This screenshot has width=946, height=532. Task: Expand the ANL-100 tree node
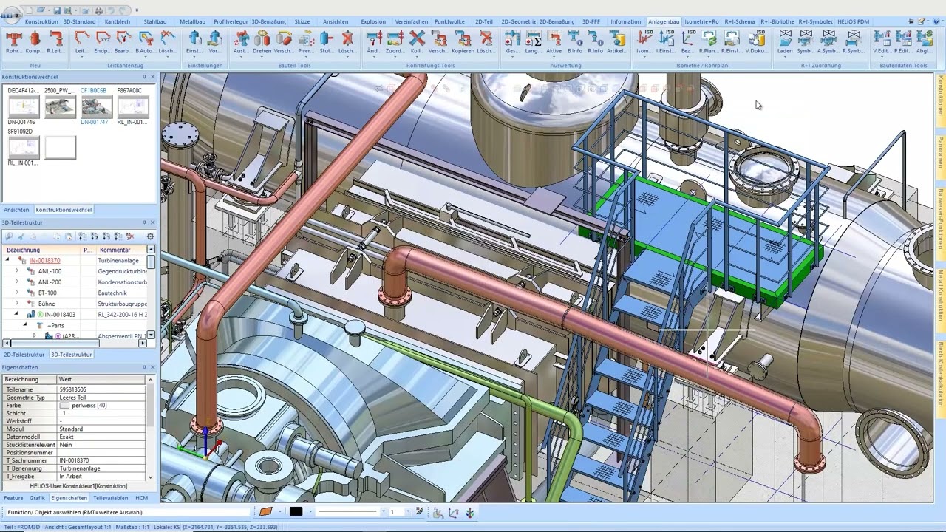[16, 271]
